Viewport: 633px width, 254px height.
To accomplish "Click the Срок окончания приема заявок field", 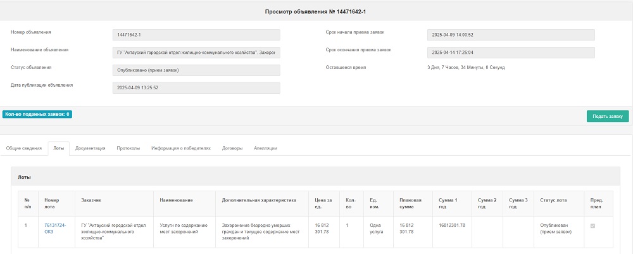I will (x=511, y=52).
